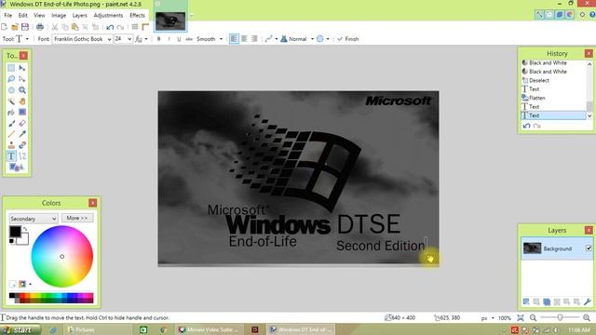596x335 pixels.
Task: Click the Undo arrow in main toolbar
Action: [110, 27]
